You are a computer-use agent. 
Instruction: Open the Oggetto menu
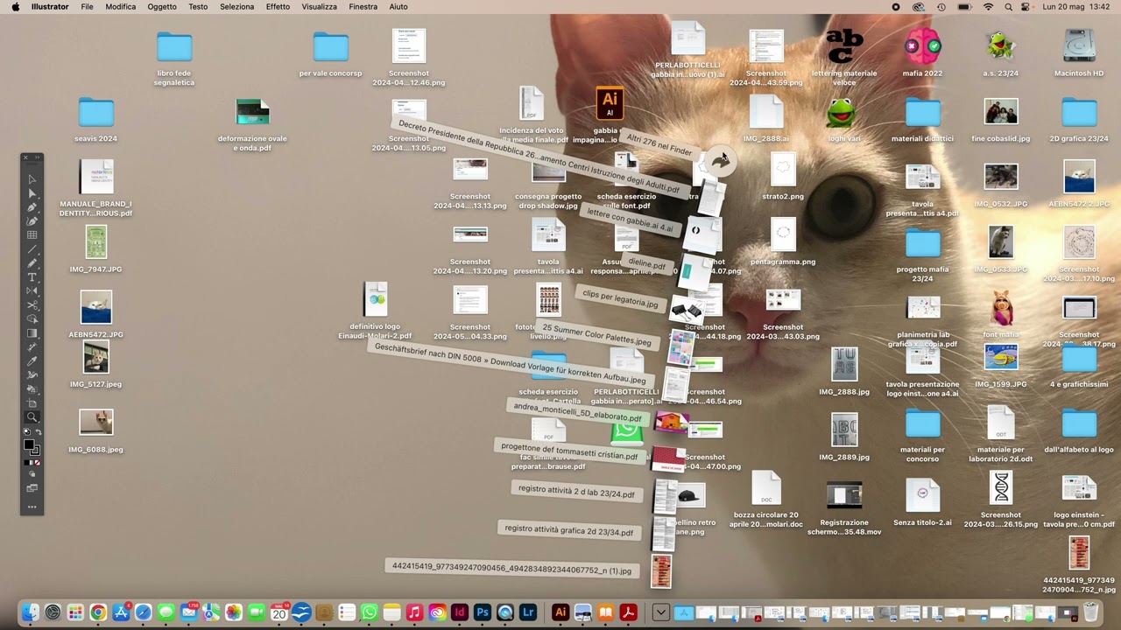pos(162,6)
